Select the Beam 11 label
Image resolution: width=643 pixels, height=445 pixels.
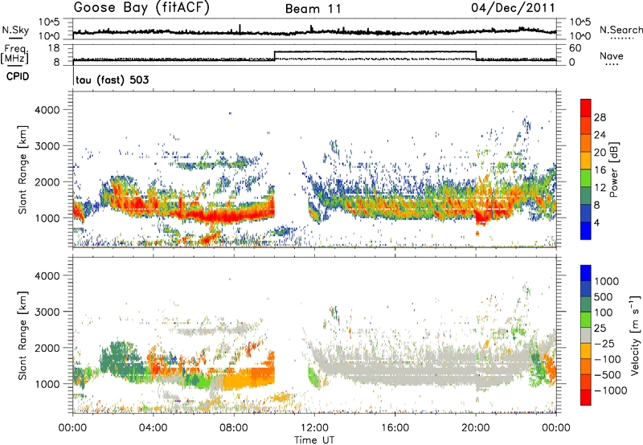[x=313, y=9]
